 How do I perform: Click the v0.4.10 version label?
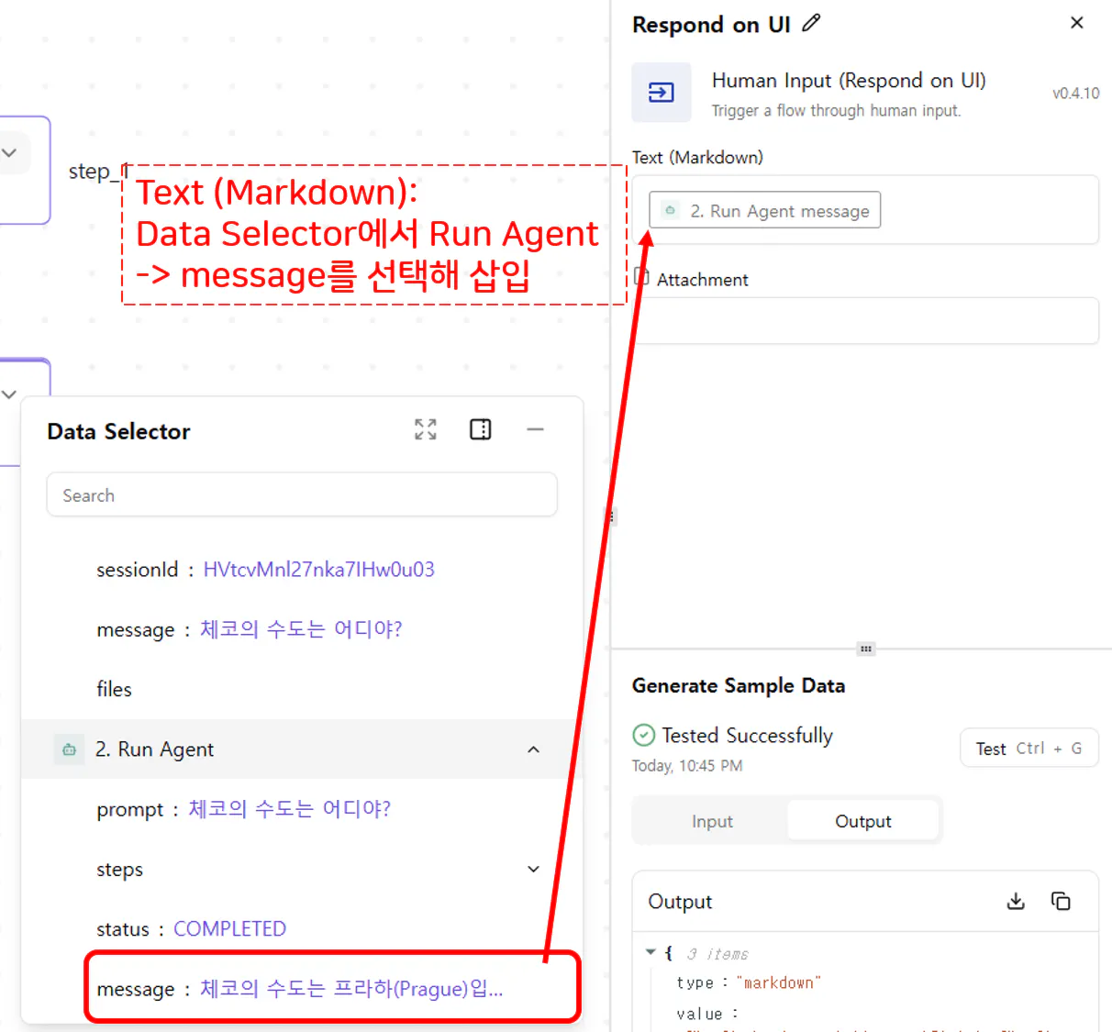click(x=1075, y=93)
